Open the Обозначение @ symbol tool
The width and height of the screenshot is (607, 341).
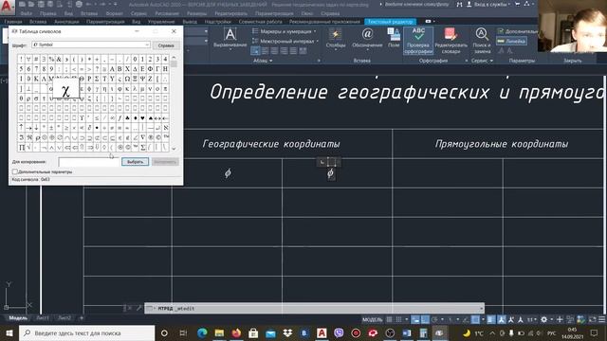click(x=367, y=38)
